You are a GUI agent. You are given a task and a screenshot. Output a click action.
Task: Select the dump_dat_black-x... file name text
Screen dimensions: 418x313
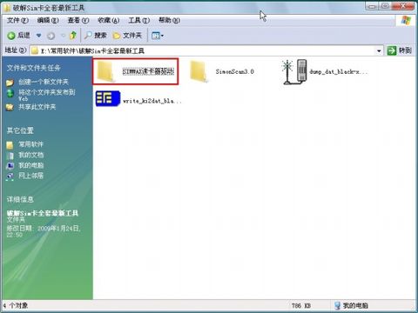[x=339, y=71]
